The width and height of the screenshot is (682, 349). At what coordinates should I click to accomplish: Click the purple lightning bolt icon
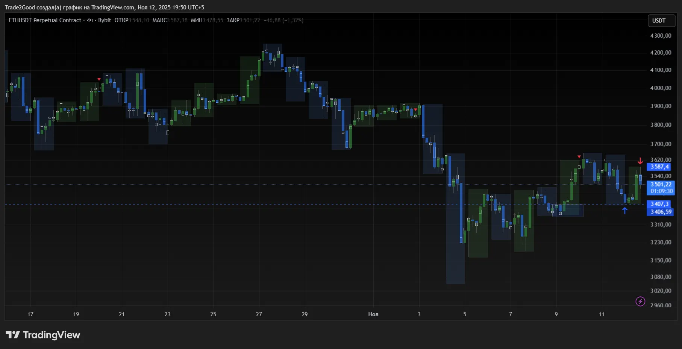click(640, 301)
